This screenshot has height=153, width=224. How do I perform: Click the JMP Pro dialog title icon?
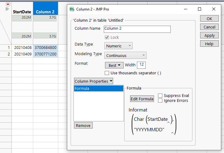point(72,9)
